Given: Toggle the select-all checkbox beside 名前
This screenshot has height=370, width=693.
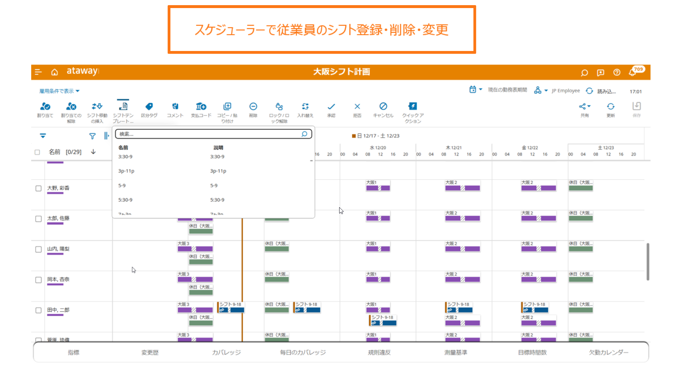Looking at the screenshot, I should click(x=37, y=152).
